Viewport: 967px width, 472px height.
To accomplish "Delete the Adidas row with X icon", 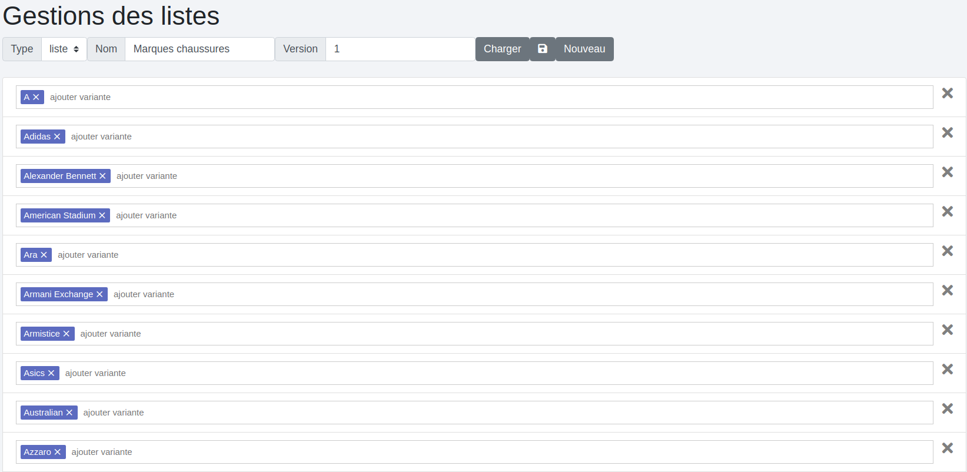I will [x=947, y=133].
